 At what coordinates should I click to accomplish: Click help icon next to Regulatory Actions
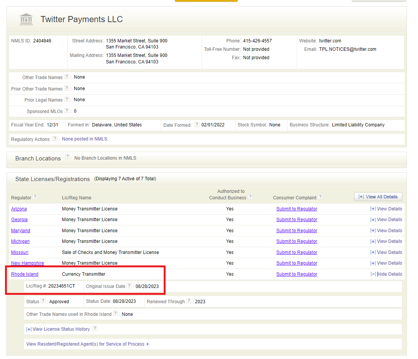(x=55, y=139)
